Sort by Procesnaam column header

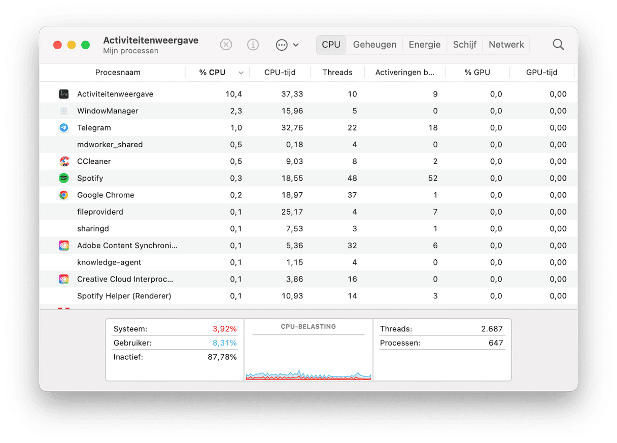[x=118, y=73]
